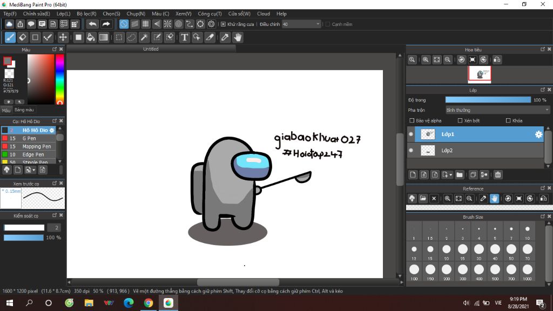Expand the add-brush dropdown arrow
Viewport: 553px width, 311px height.
34,170
